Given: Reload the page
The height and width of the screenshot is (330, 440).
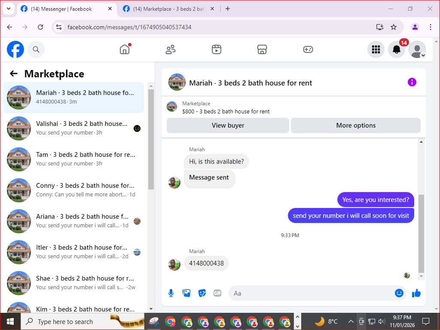Looking at the screenshot, I should (x=40, y=27).
